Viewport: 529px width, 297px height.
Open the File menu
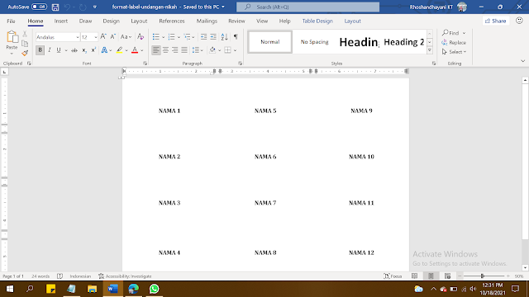[x=11, y=21]
